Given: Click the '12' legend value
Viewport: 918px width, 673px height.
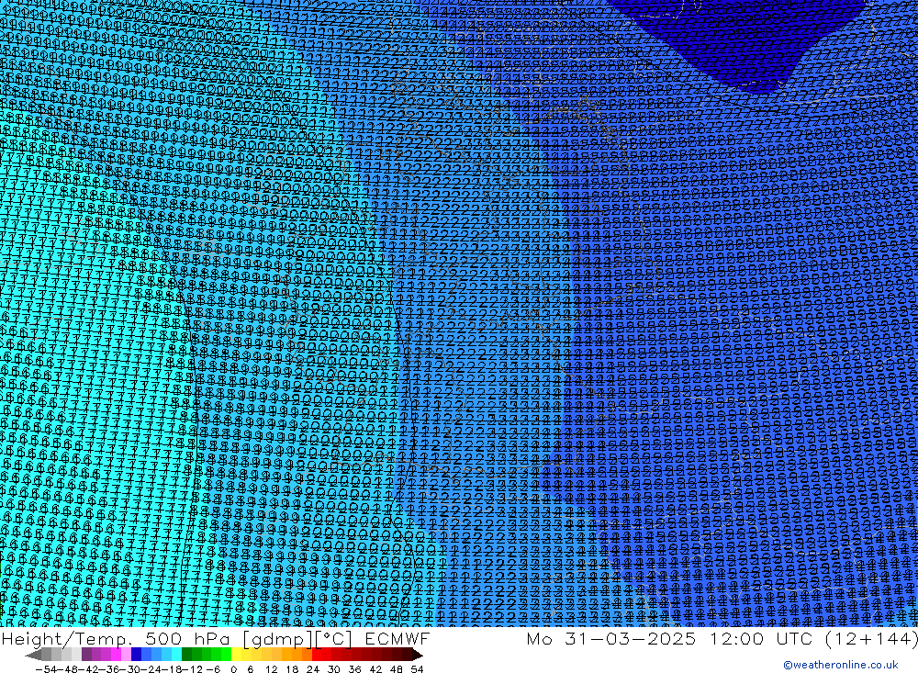Looking at the screenshot, I should click(x=271, y=669).
